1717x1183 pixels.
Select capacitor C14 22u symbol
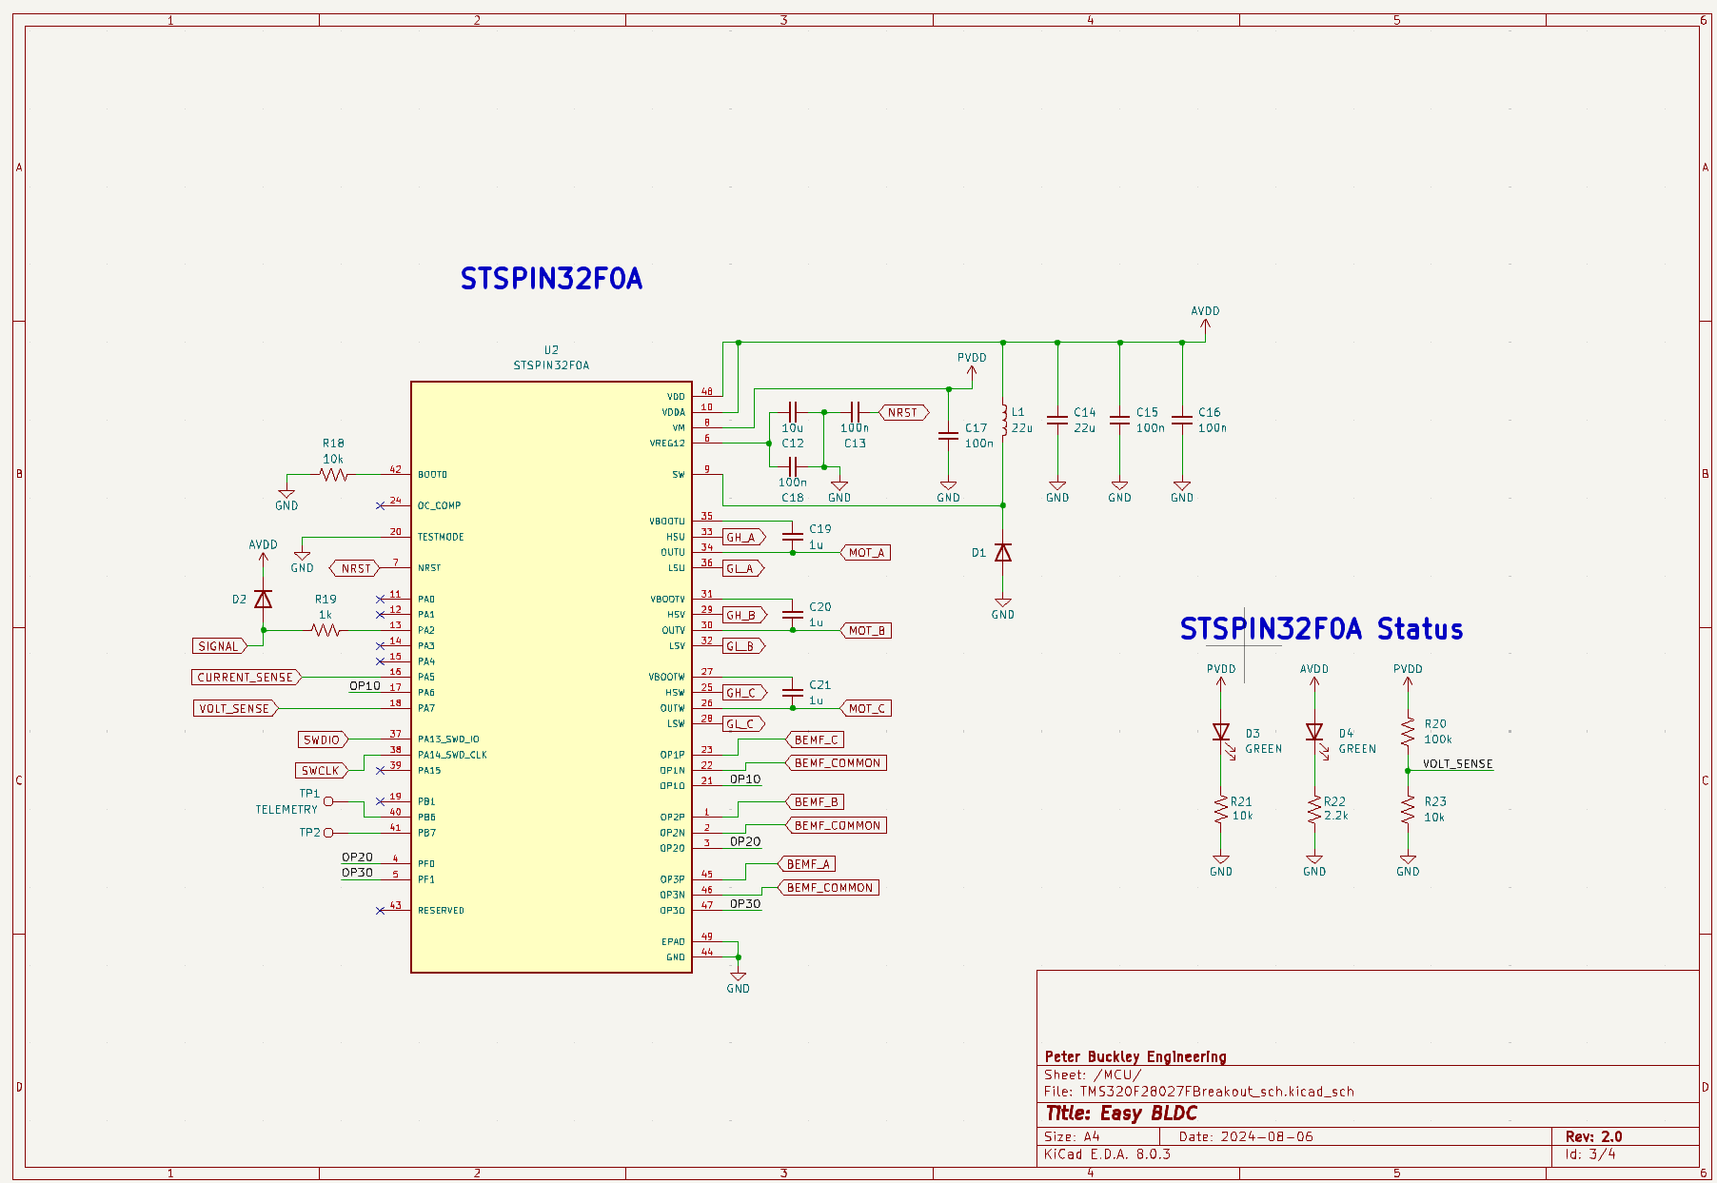(1057, 420)
